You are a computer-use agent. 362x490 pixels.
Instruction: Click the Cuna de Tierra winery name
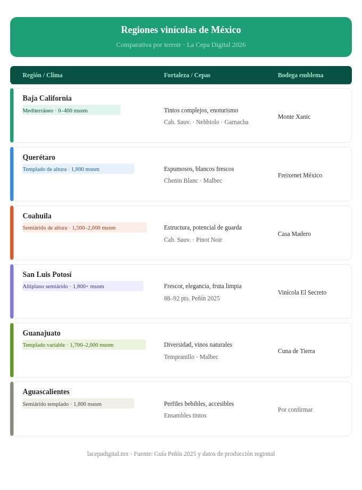tap(297, 351)
